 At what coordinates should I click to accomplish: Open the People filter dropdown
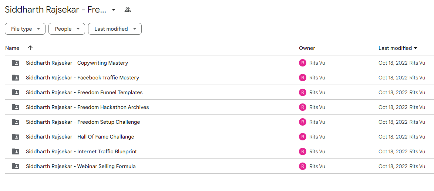[67, 29]
